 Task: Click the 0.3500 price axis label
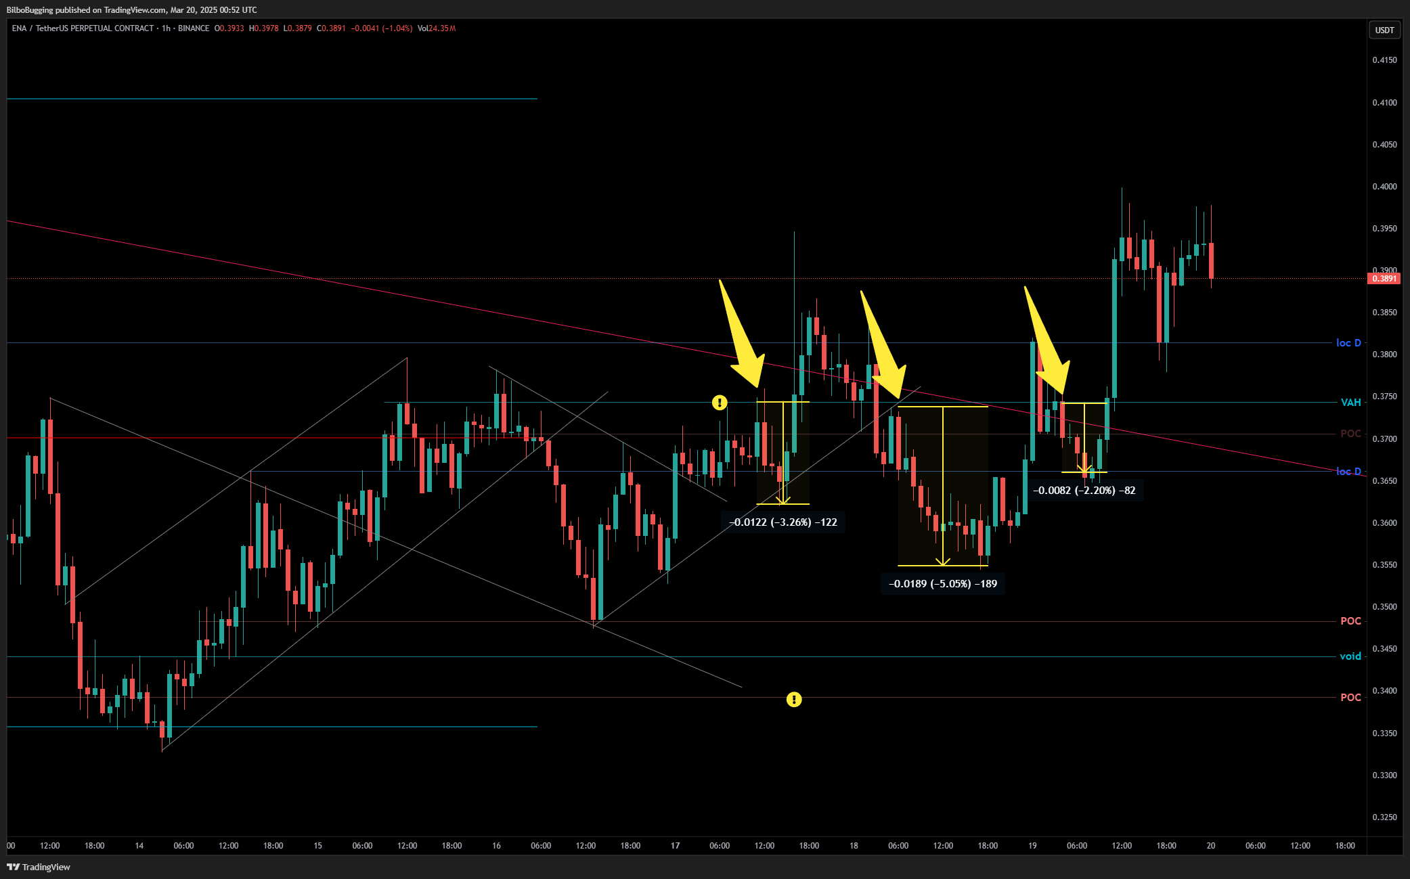coord(1384,607)
